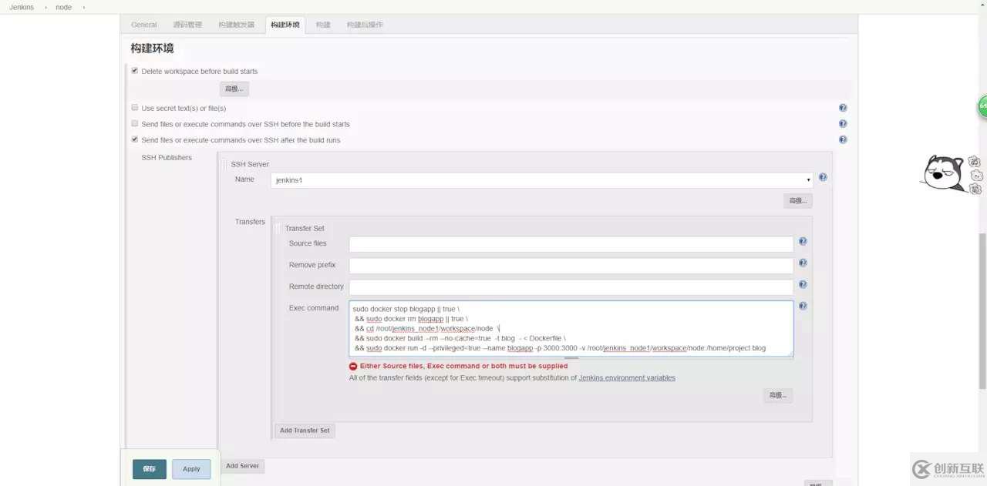This screenshot has width=987, height=486.
Task: Focus the Source files input field
Action: click(x=571, y=244)
